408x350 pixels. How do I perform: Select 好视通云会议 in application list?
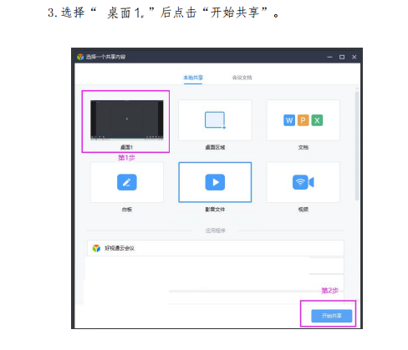coord(216,248)
